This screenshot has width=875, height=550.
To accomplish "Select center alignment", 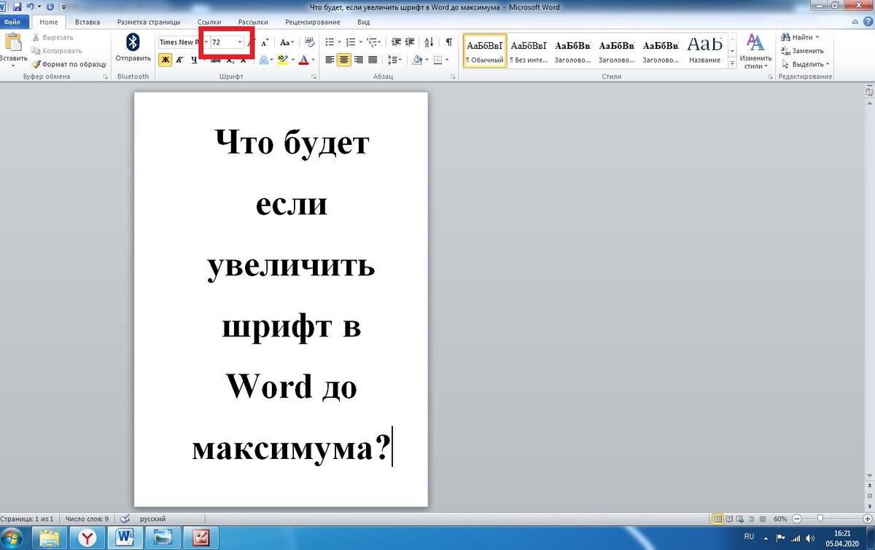I will pos(343,59).
